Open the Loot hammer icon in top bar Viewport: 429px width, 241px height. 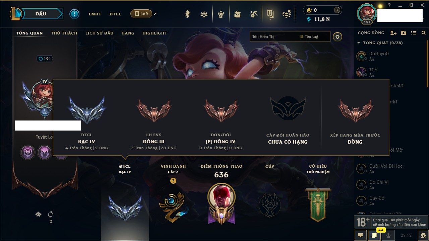[x=253, y=14]
